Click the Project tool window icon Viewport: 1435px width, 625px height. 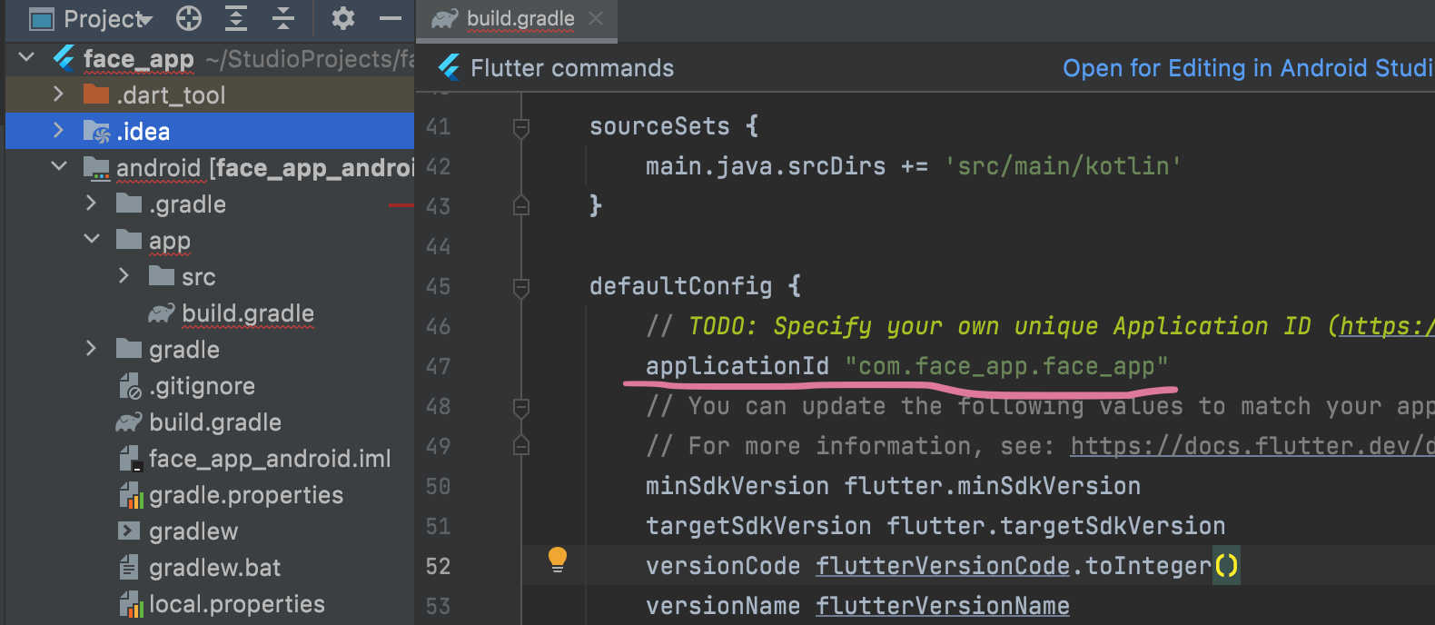(x=42, y=18)
